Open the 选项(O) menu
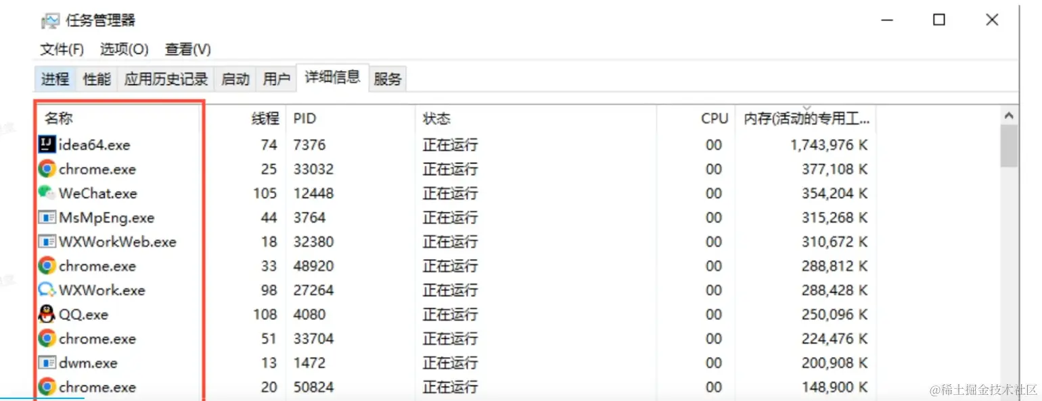The height and width of the screenshot is (401, 1042). pos(124,49)
